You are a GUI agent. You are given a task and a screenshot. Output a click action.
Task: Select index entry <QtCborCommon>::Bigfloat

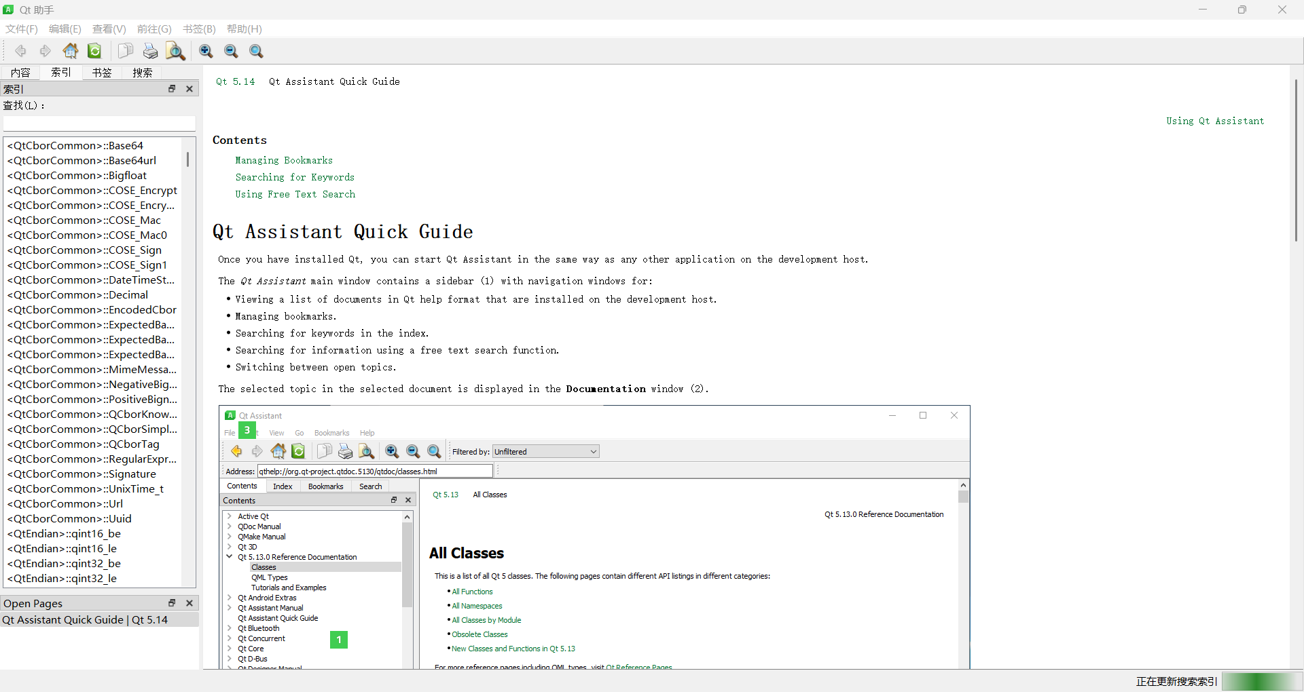click(x=93, y=175)
